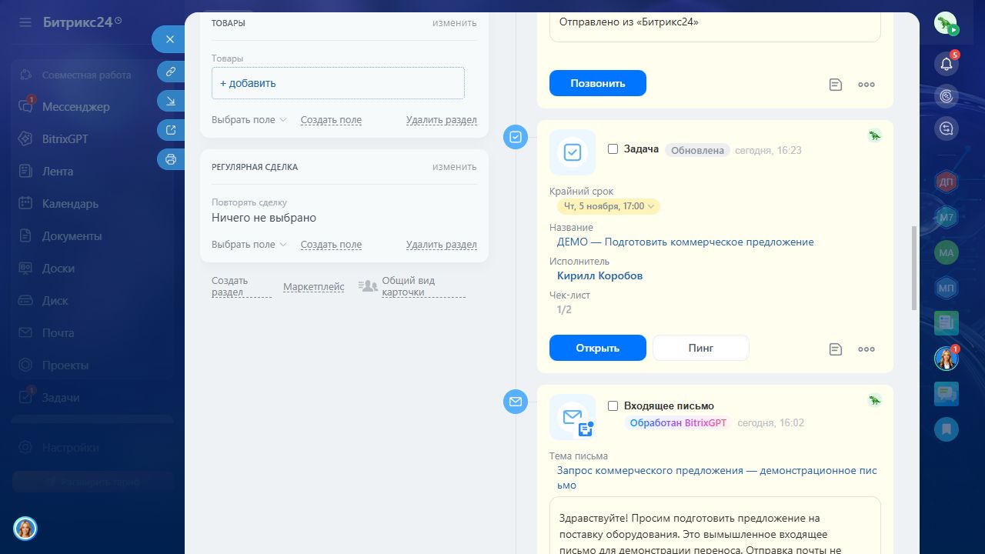The image size is (985, 554).
Task: Expand Выбрать поле in the Регулярная сделка section
Action: (x=249, y=245)
